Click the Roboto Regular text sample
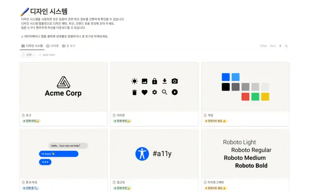The height and width of the screenshot is (192, 309). tap(251, 150)
